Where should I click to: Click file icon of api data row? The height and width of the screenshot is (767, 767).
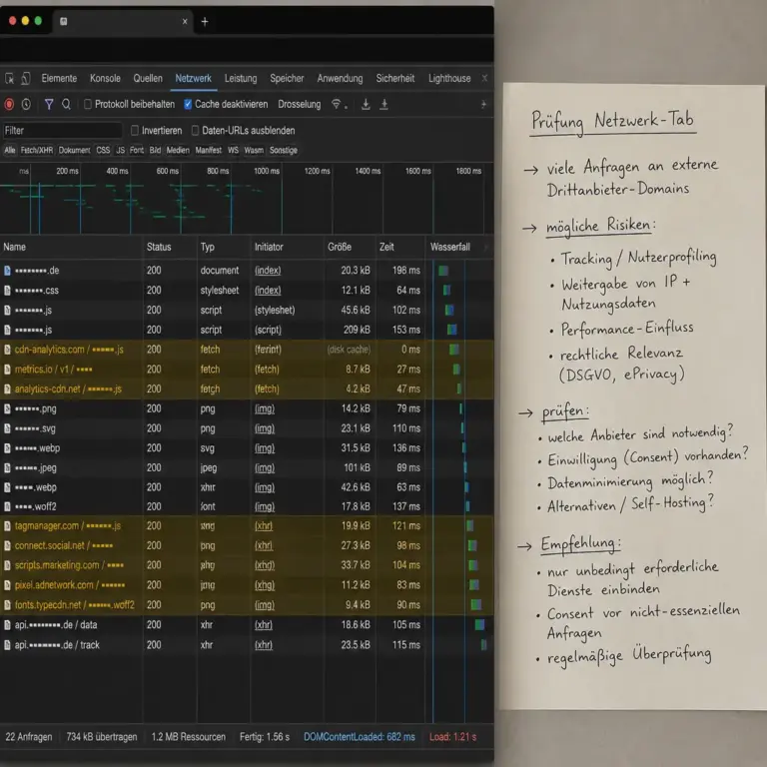(7, 625)
